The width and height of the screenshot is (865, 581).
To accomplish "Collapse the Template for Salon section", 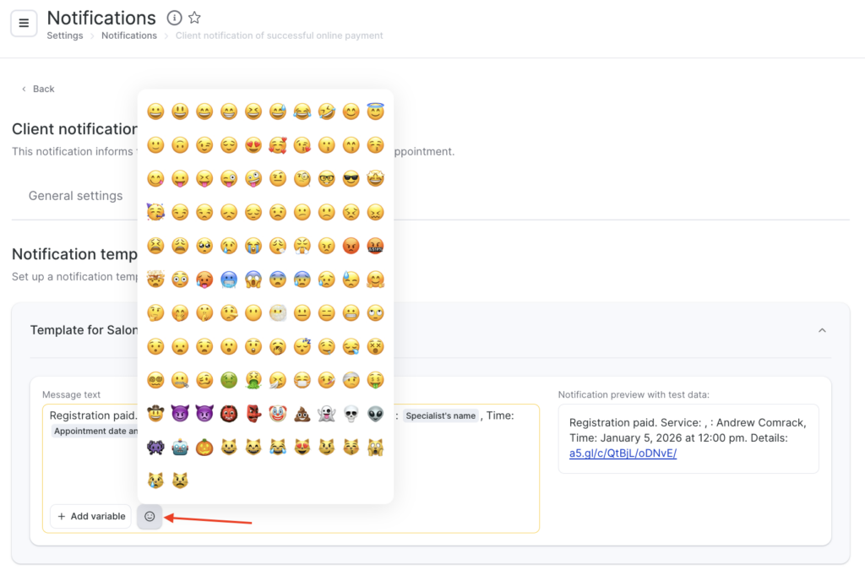I will [822, 330].
